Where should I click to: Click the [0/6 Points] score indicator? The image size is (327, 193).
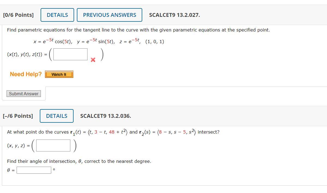[18, 15]
